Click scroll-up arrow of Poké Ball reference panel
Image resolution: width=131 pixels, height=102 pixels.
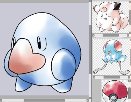(x=129, y=81)
